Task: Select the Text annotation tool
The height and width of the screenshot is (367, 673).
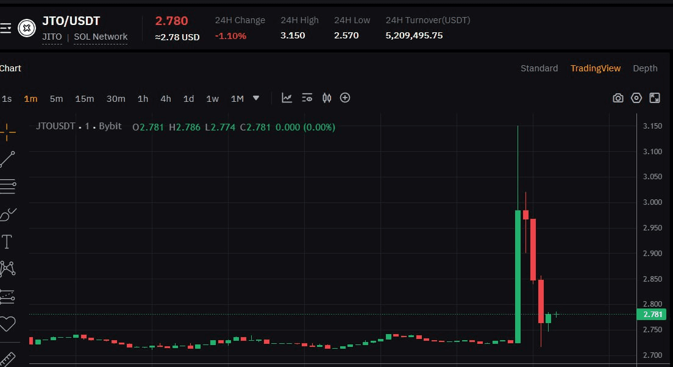Action: pyautogui.click(x=7, y=241)
